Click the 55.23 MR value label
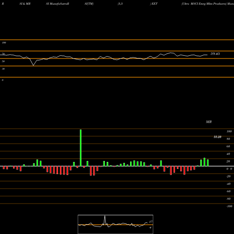This screenshot has height=234, width=234. [218, 137]
